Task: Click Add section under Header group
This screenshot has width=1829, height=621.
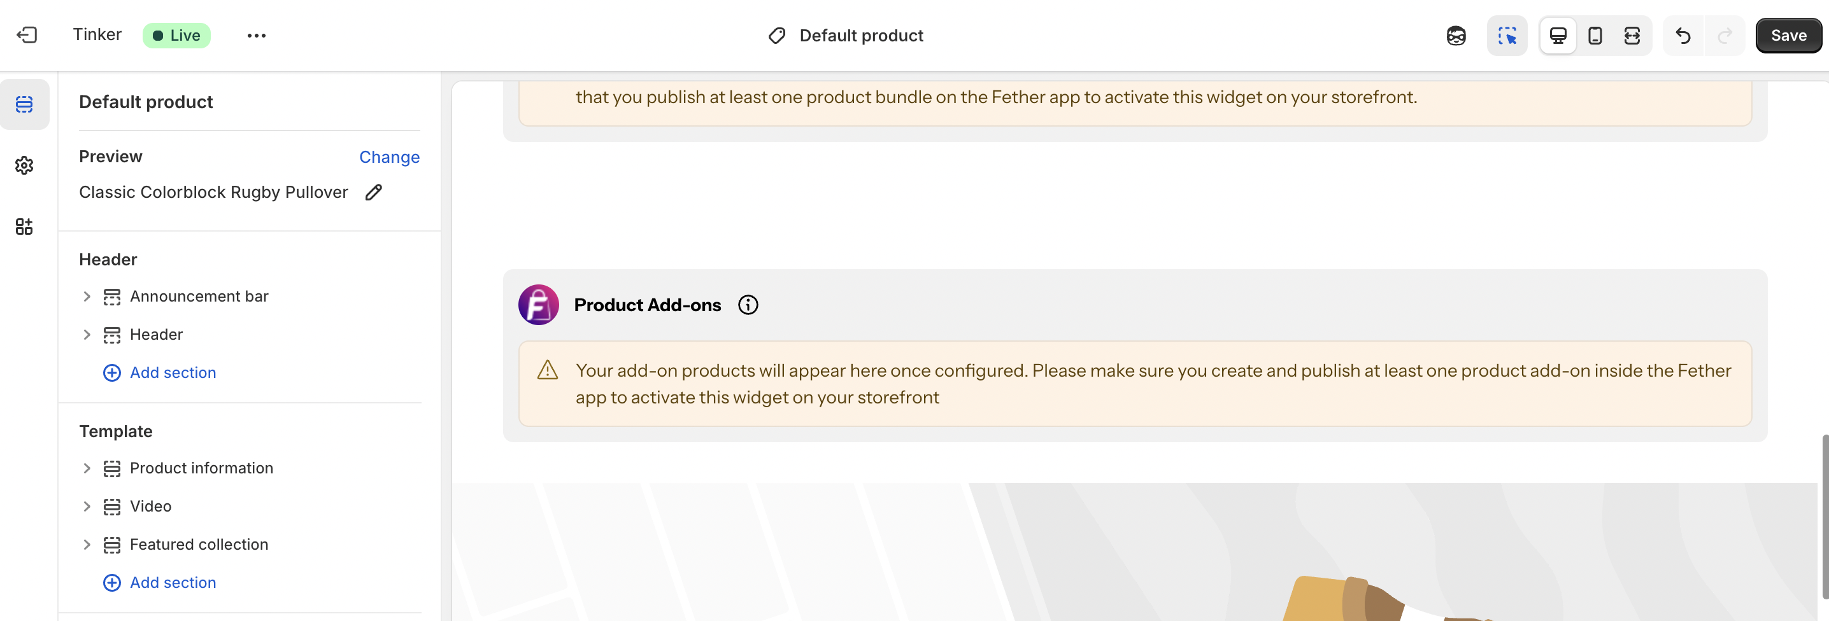Action: pyautogui.click(x=173, y=373)
